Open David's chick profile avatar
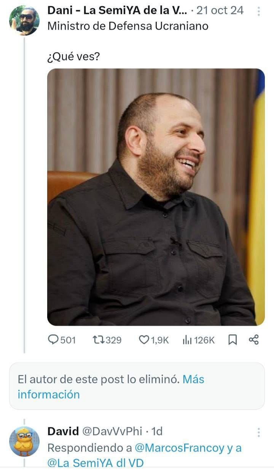This screenshot has width=274, height=471. point(24,442)
